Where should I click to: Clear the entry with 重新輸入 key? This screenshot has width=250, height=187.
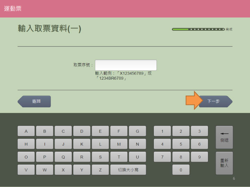(x=224, y=163)
